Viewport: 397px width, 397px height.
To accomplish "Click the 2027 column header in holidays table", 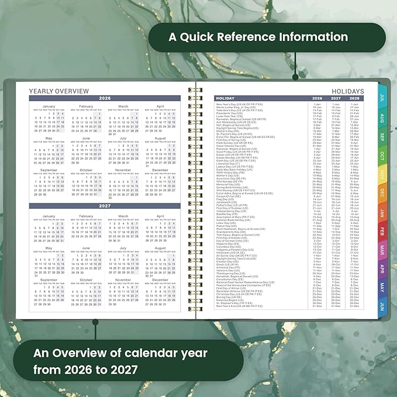I will coord(336,98).
